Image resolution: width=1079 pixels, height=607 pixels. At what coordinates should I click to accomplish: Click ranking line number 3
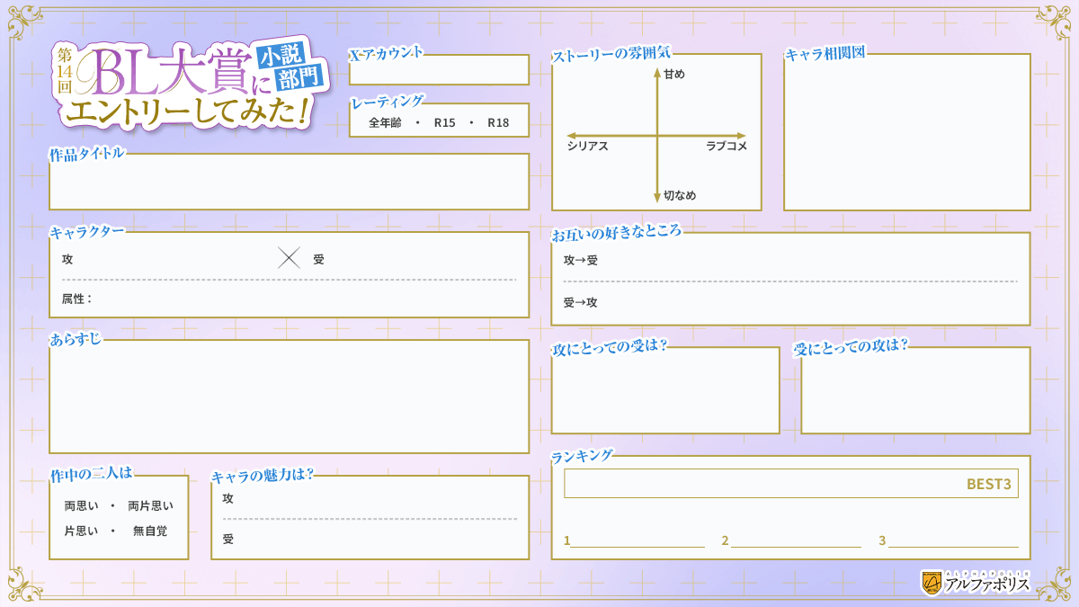pos(949,540)
